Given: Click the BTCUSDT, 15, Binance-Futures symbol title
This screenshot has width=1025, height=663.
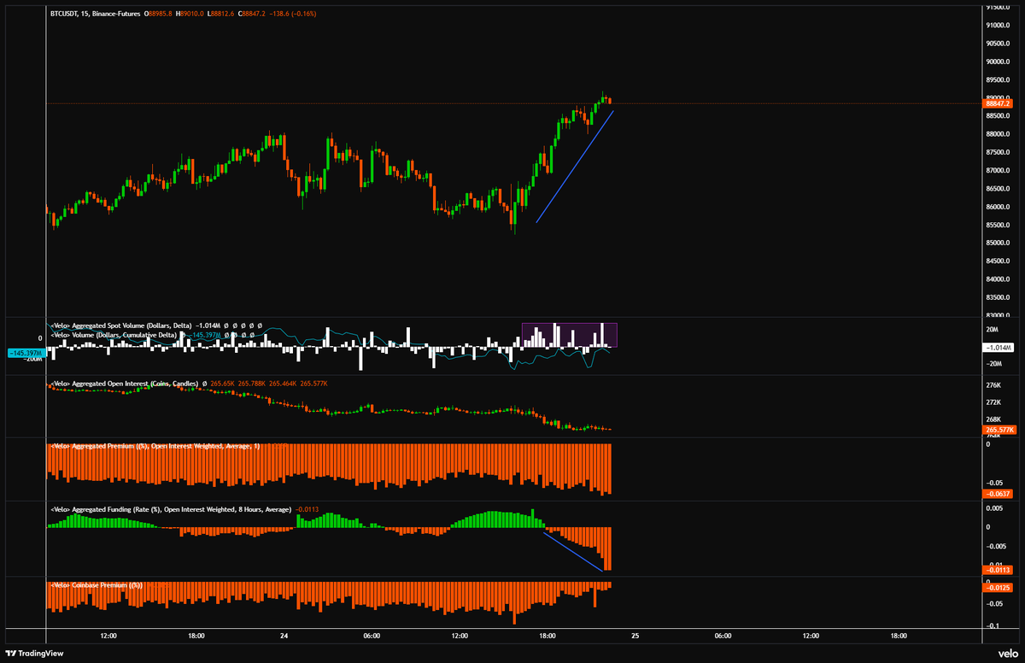Looking at the screenshot, I should coord(95,15).
